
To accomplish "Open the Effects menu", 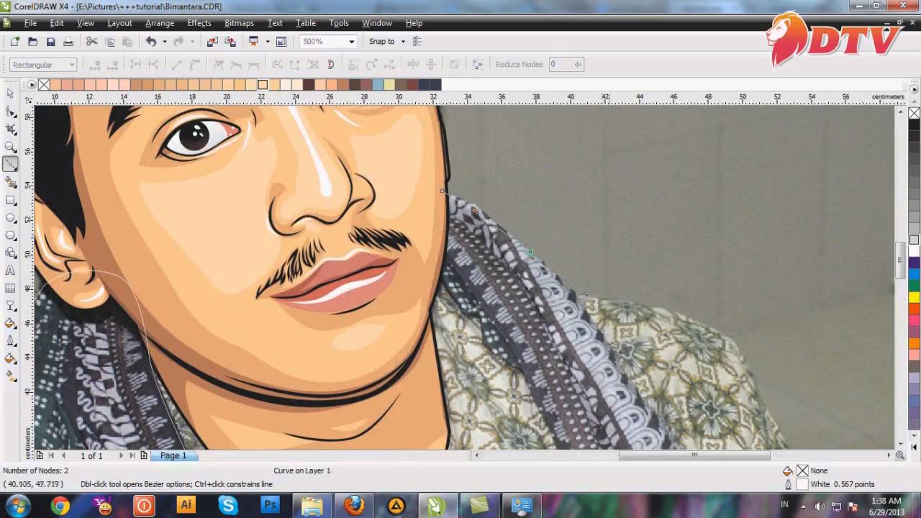I will coord(199,23).
